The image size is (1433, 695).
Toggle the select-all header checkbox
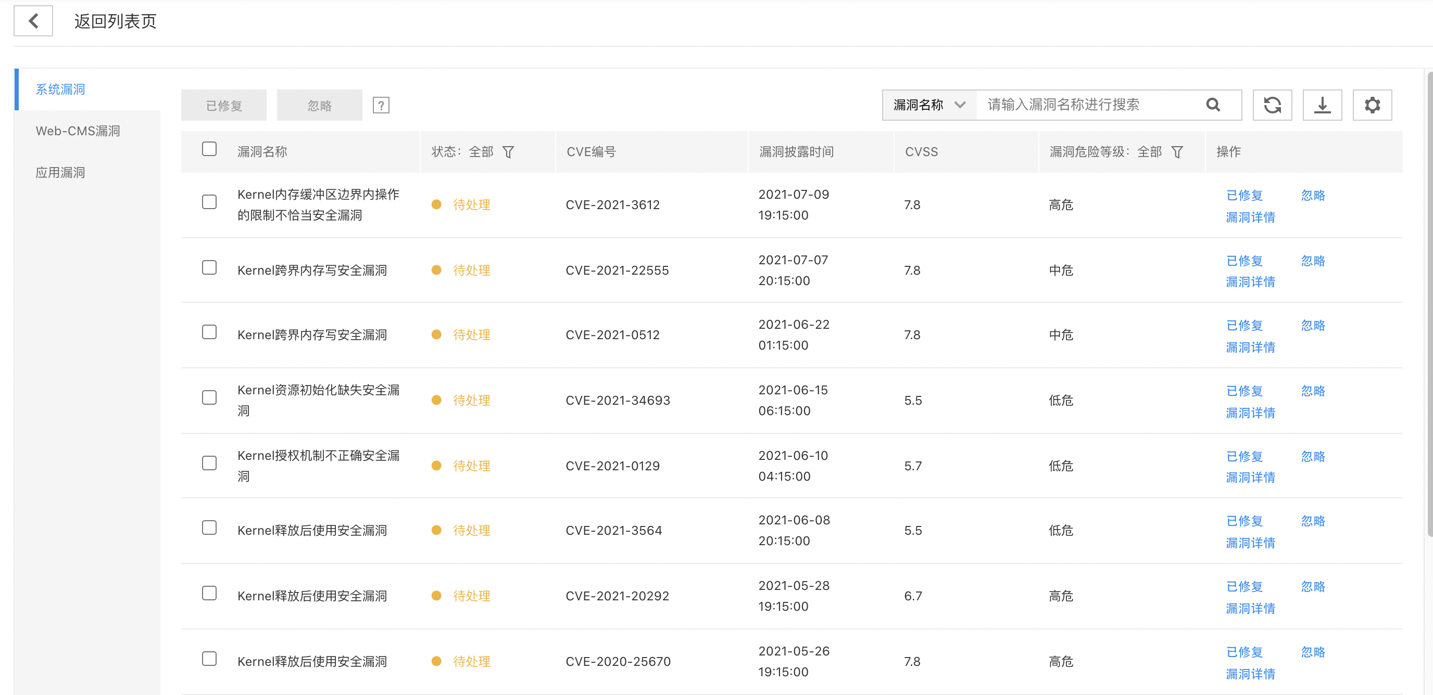209,149
